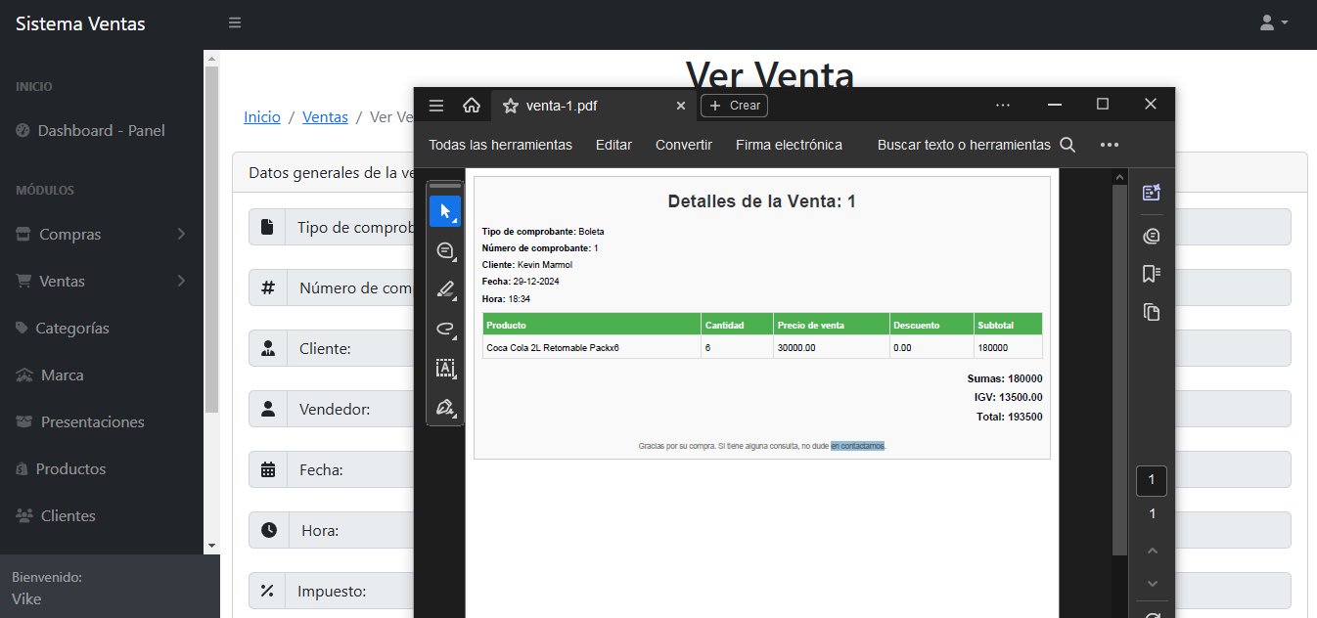Select the arrow selection tool in Acrobat

(445, 210)
